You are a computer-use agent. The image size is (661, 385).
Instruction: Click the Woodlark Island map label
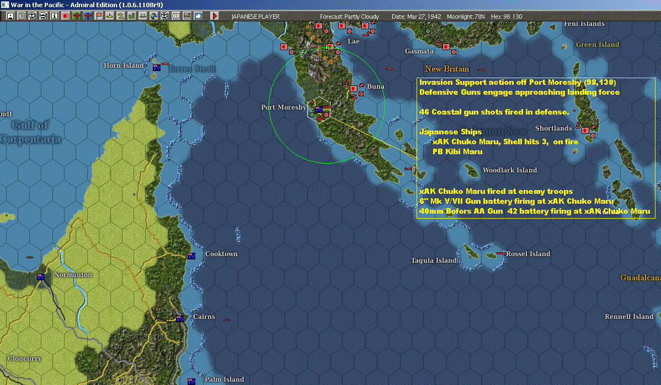510,170
